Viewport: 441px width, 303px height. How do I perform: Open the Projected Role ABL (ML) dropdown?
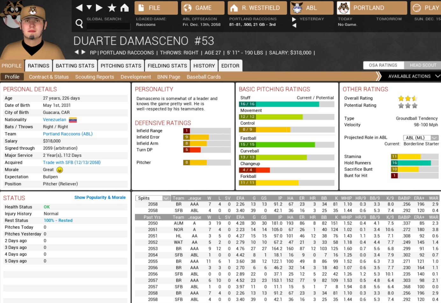pos(421,138)
